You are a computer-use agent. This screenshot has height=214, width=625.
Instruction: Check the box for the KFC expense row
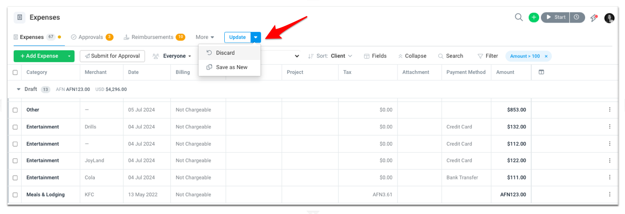tap(15, 195)
